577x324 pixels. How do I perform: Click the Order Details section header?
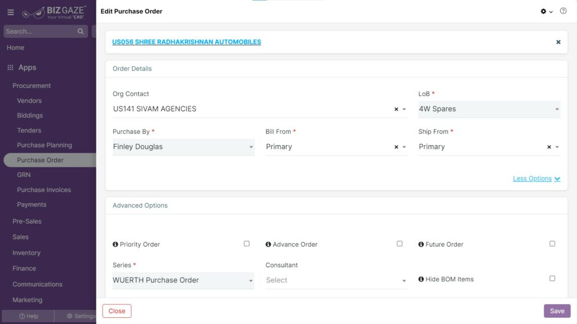[x=132, y=69]
